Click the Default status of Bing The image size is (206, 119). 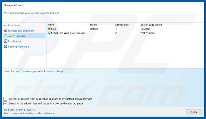point(94,29)
